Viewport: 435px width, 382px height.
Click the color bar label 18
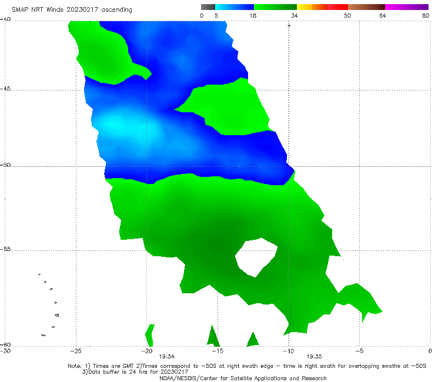253,15
